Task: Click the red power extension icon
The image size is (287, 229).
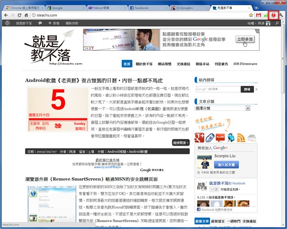Action: click(273, 15)
